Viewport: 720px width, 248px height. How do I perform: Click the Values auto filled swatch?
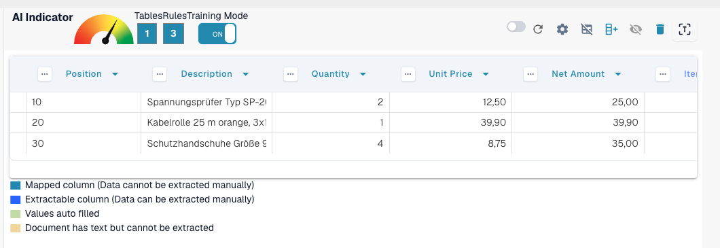tap(15, 213)
